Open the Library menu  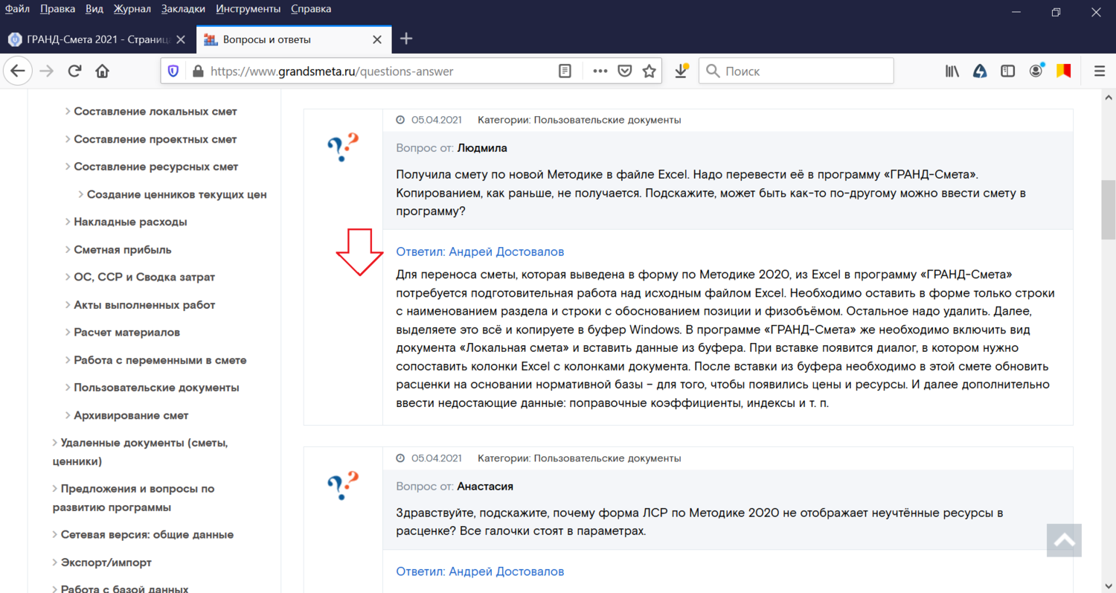(x=952, y=71)
